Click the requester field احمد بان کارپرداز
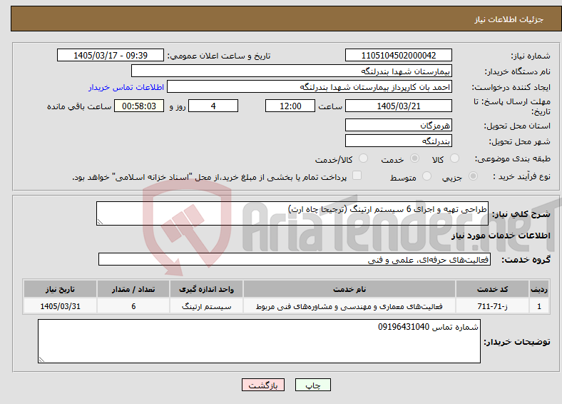 [310, 87]
